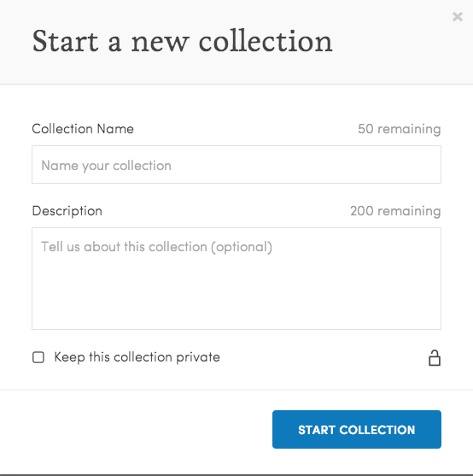Click the 'Name your collection' placeholder text
The height and width of the screenshot is (476, 473).
click(x=107, y=166)
